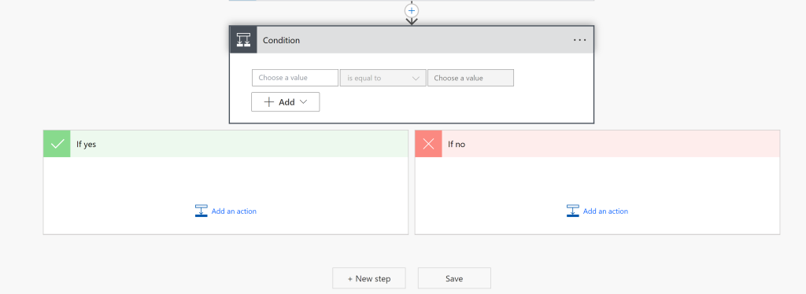
Task: Click the Add an action icon under If no
Action: 573,211
